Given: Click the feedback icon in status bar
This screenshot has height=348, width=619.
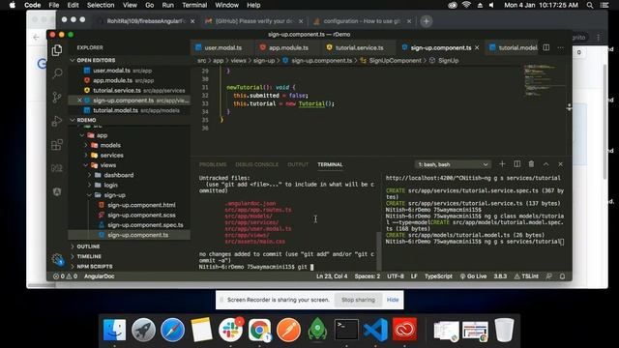Looking at the screenshot, I should 548,276.
